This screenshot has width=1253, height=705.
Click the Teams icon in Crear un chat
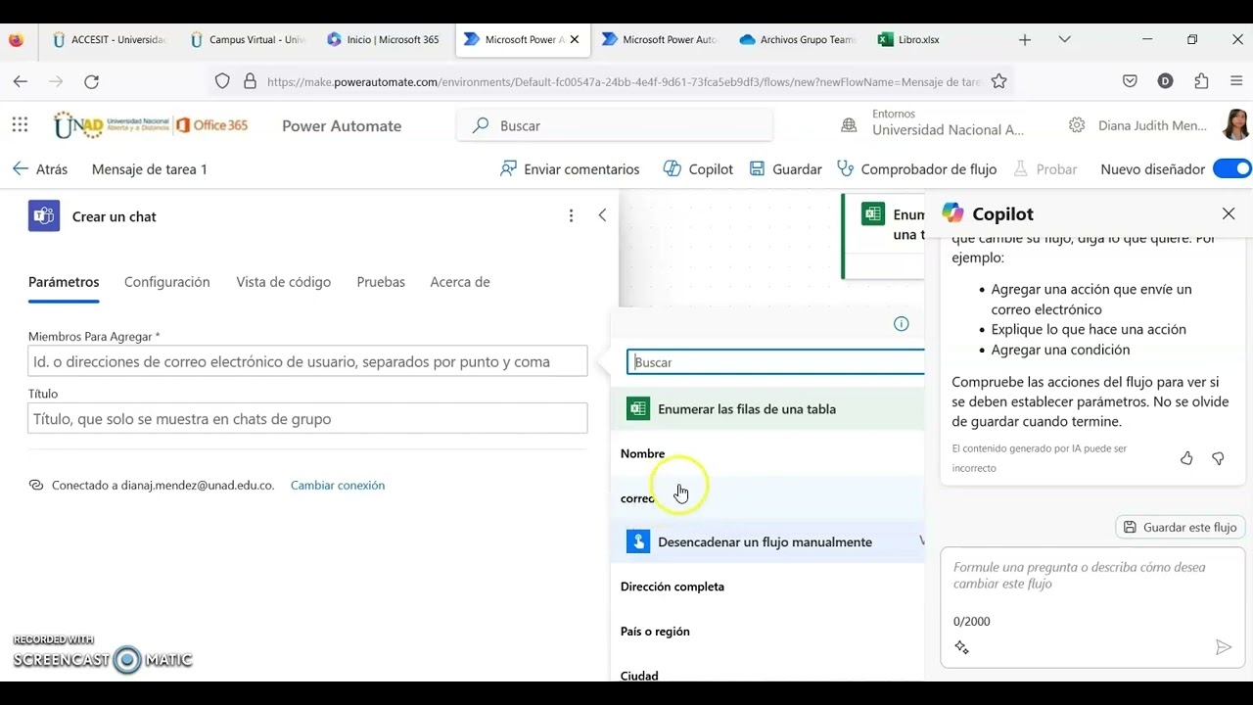point(44,215)
